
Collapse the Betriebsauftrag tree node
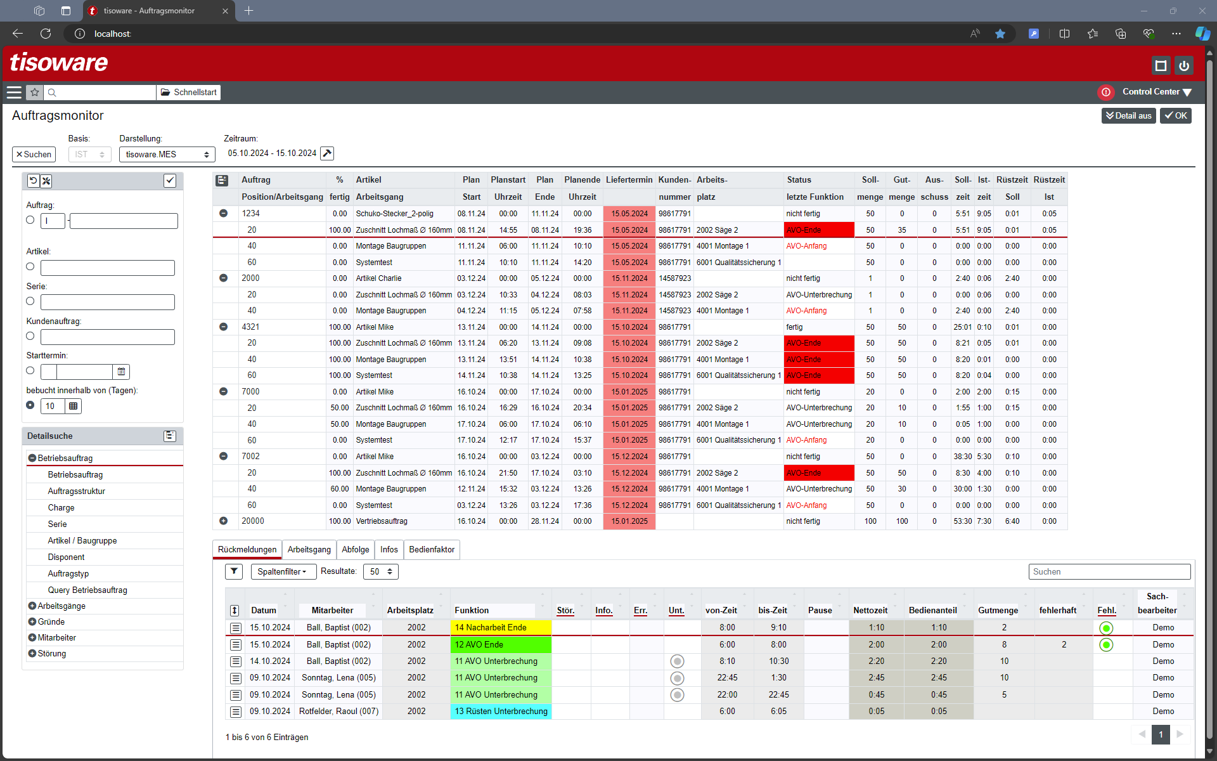[x=32, y=459]
